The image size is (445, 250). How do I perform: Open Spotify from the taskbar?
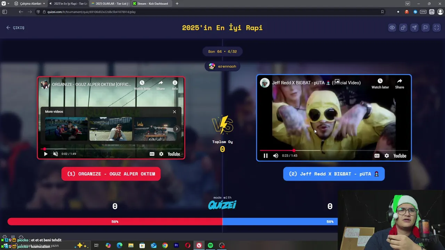210,245
